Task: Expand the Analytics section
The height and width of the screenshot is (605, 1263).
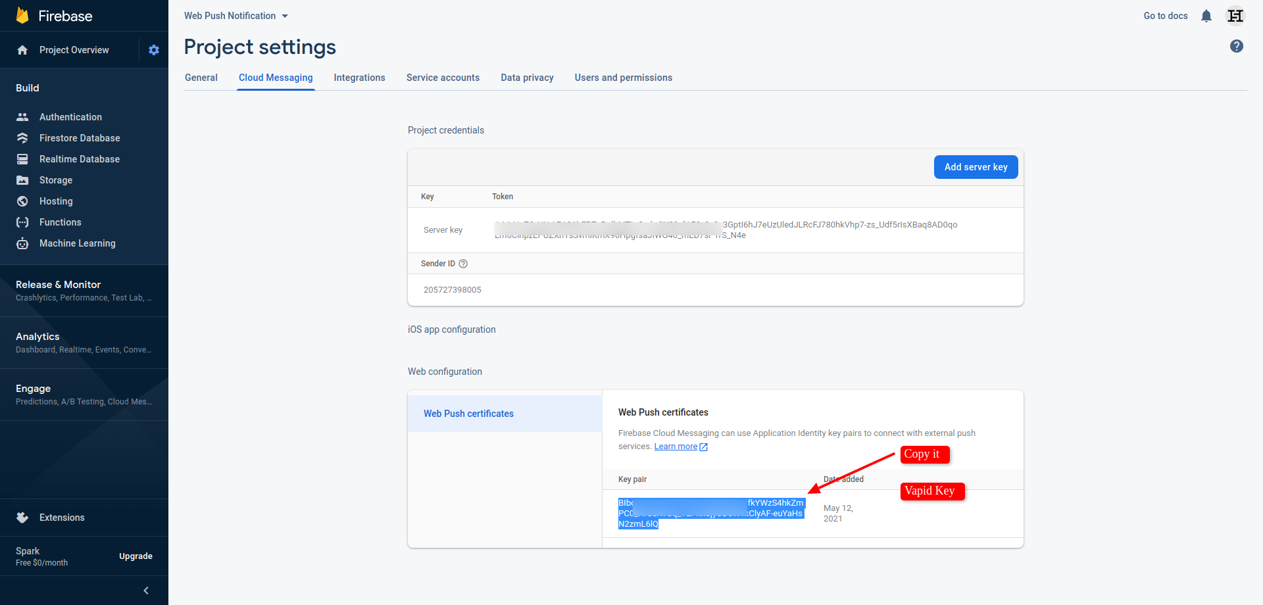Action: coord(84,343)
